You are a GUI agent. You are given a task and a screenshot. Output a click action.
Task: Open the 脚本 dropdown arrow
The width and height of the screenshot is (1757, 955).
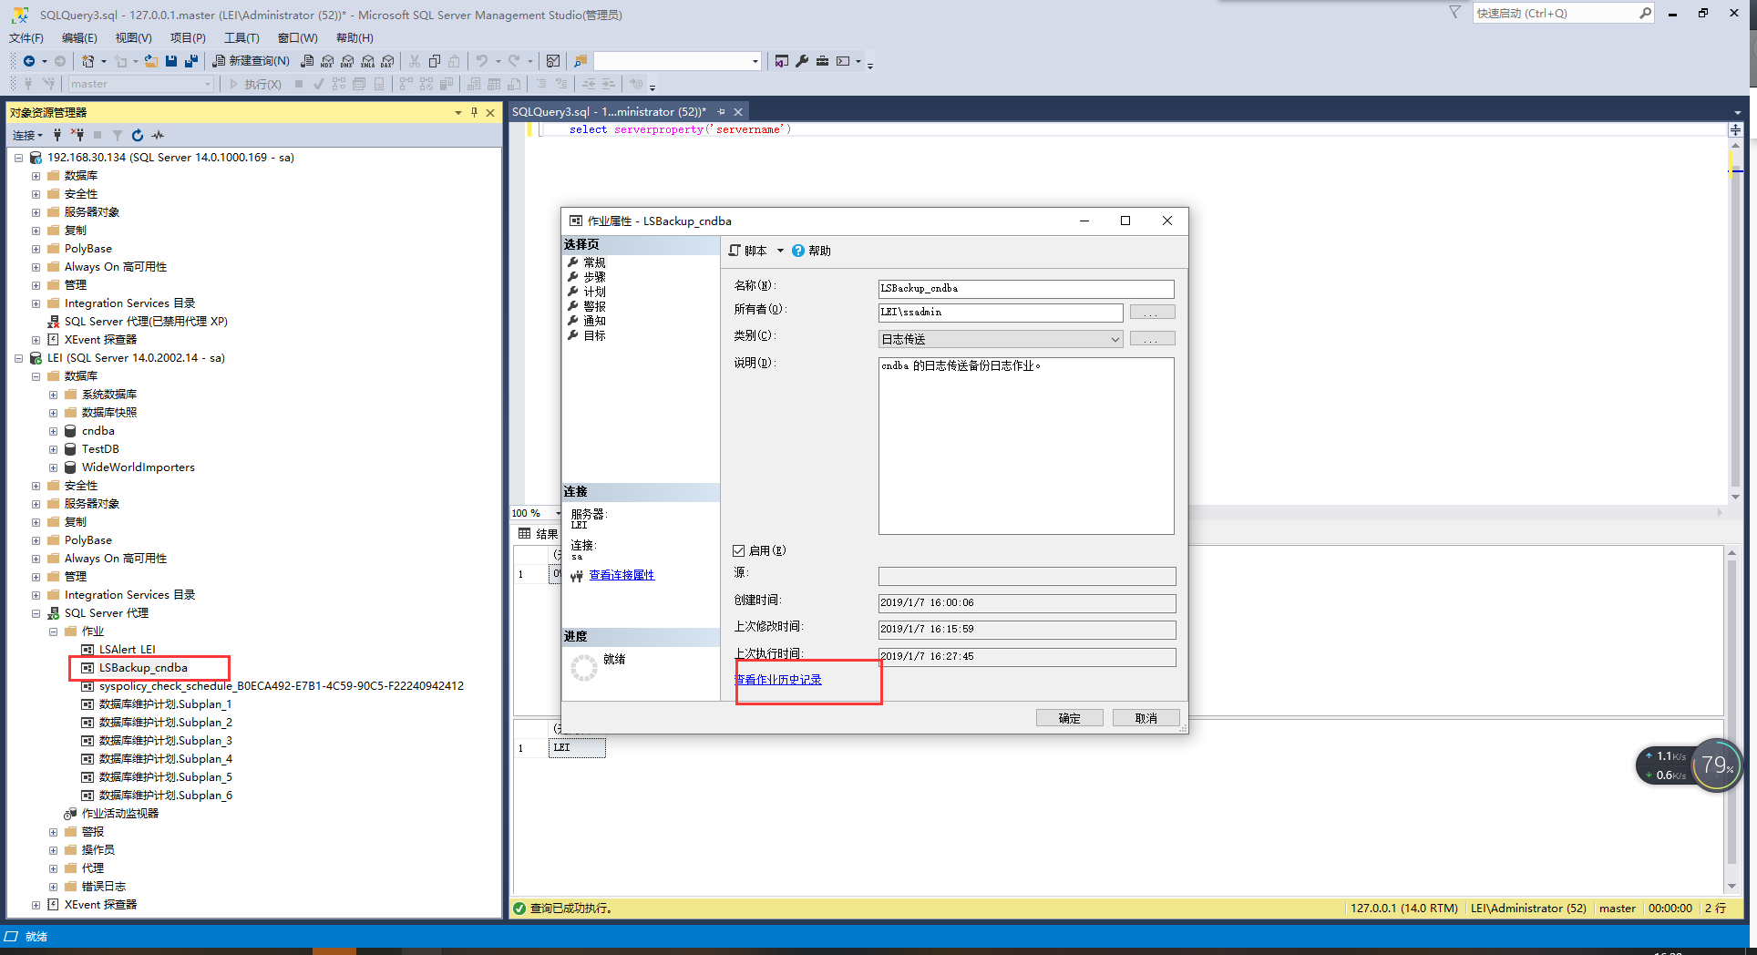tap(780, 251)
